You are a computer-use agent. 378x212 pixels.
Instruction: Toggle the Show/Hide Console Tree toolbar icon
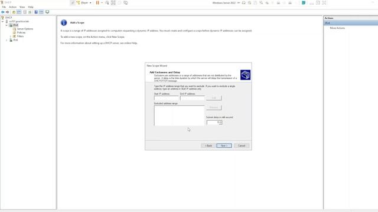[x=19, y=12]
